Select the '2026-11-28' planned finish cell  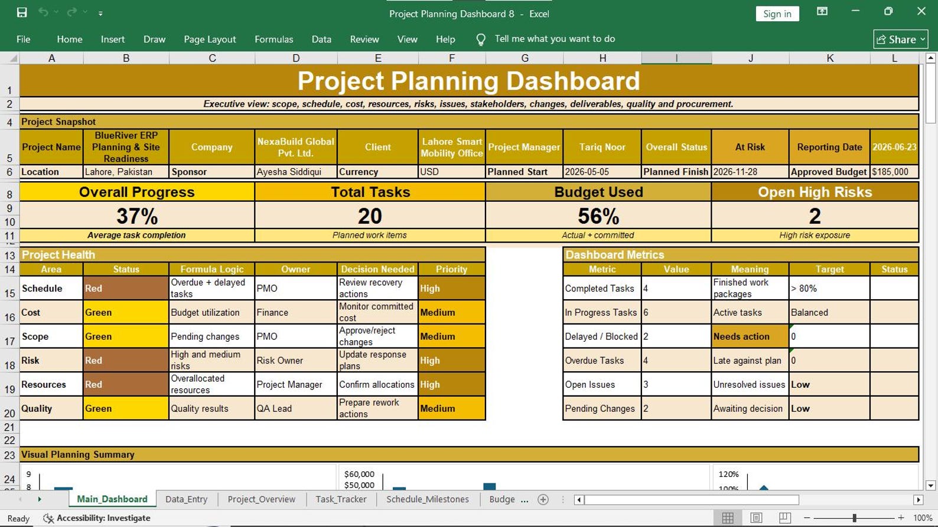[x=750, y=172]
